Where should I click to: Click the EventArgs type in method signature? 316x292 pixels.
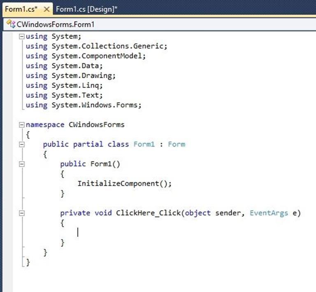[268, 213]
